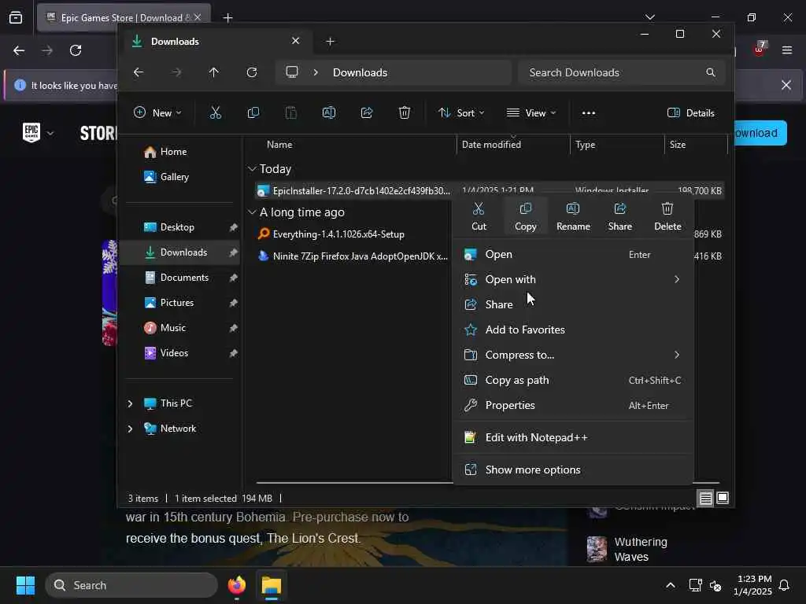
Task: Refresh the Downloads folder view
Action: point(252,72)
